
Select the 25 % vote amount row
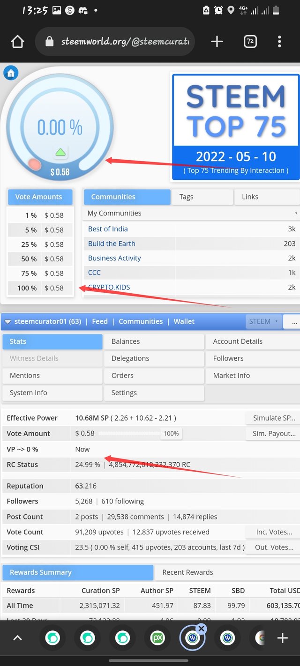[x=40, y=244]
